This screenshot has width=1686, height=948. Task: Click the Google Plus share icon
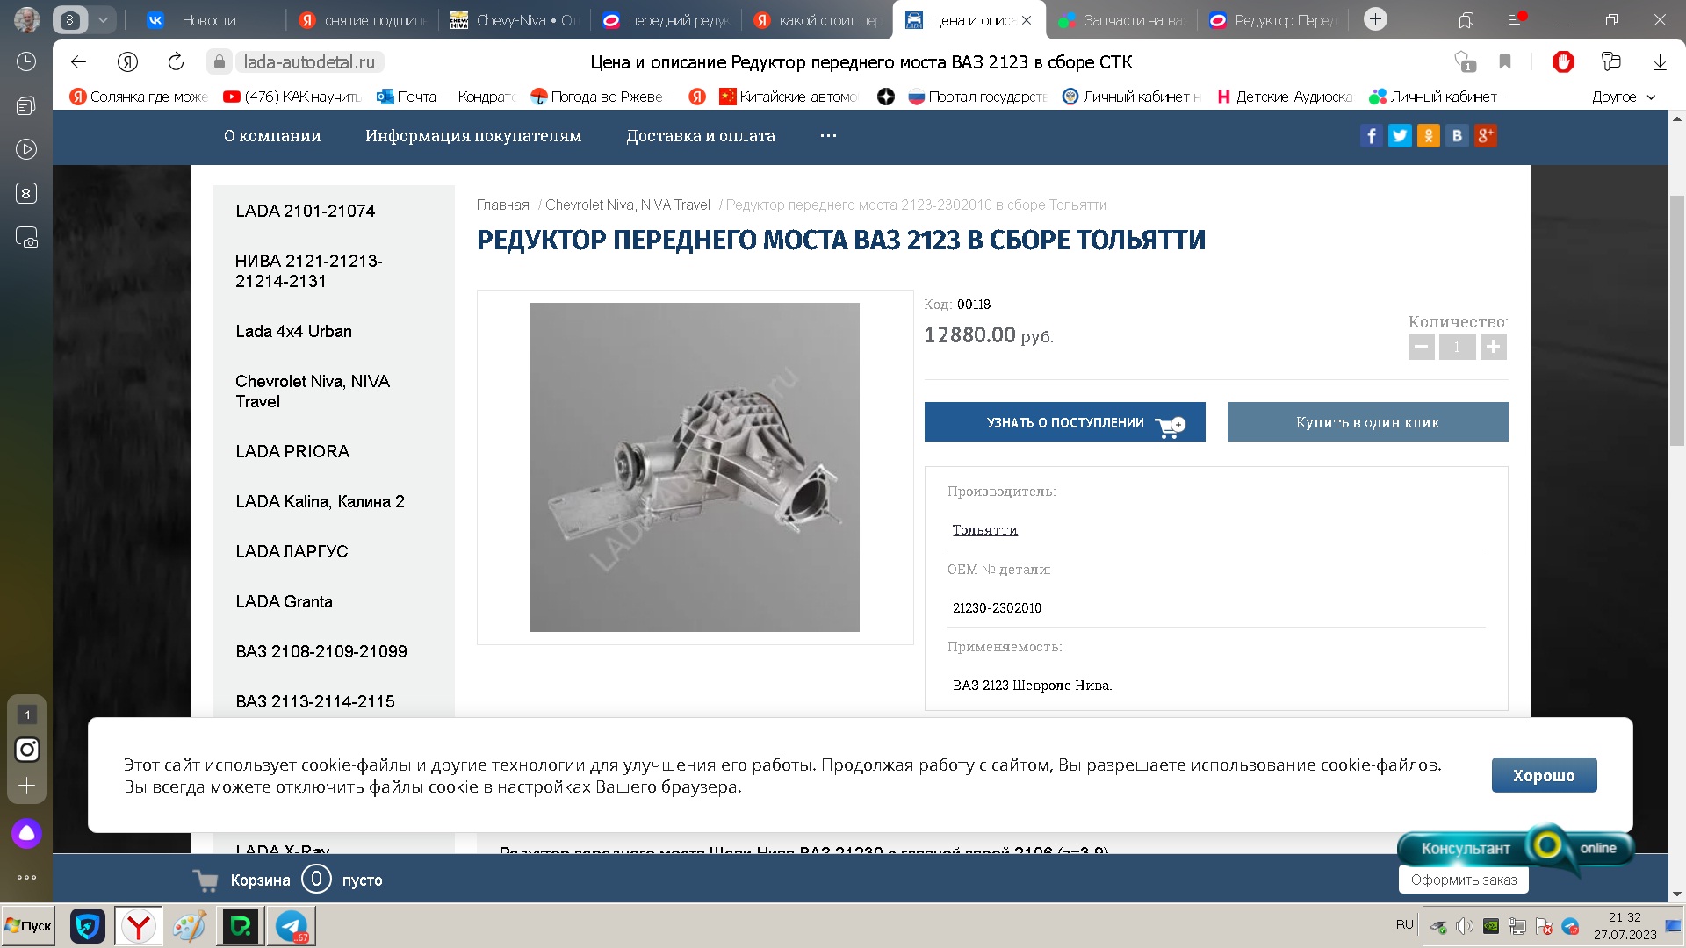point(1485,136)
